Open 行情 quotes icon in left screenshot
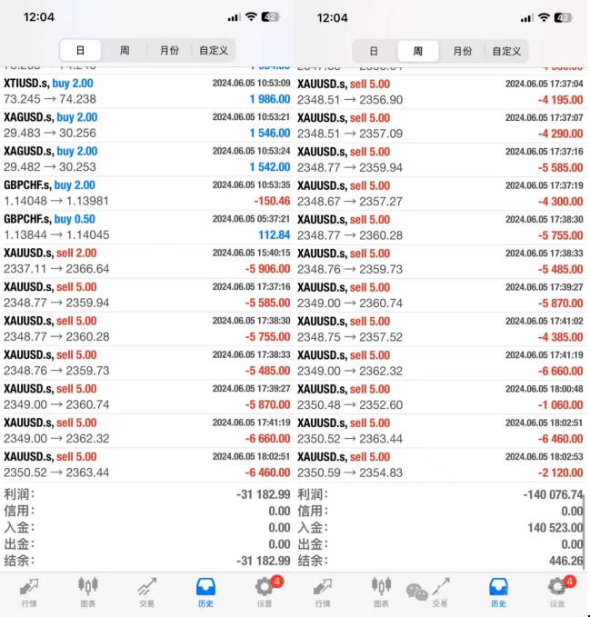The height and width of the screenshot is (617, 590). tap(29, 591)
